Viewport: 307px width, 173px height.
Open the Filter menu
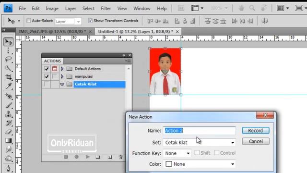click(106, 9)
